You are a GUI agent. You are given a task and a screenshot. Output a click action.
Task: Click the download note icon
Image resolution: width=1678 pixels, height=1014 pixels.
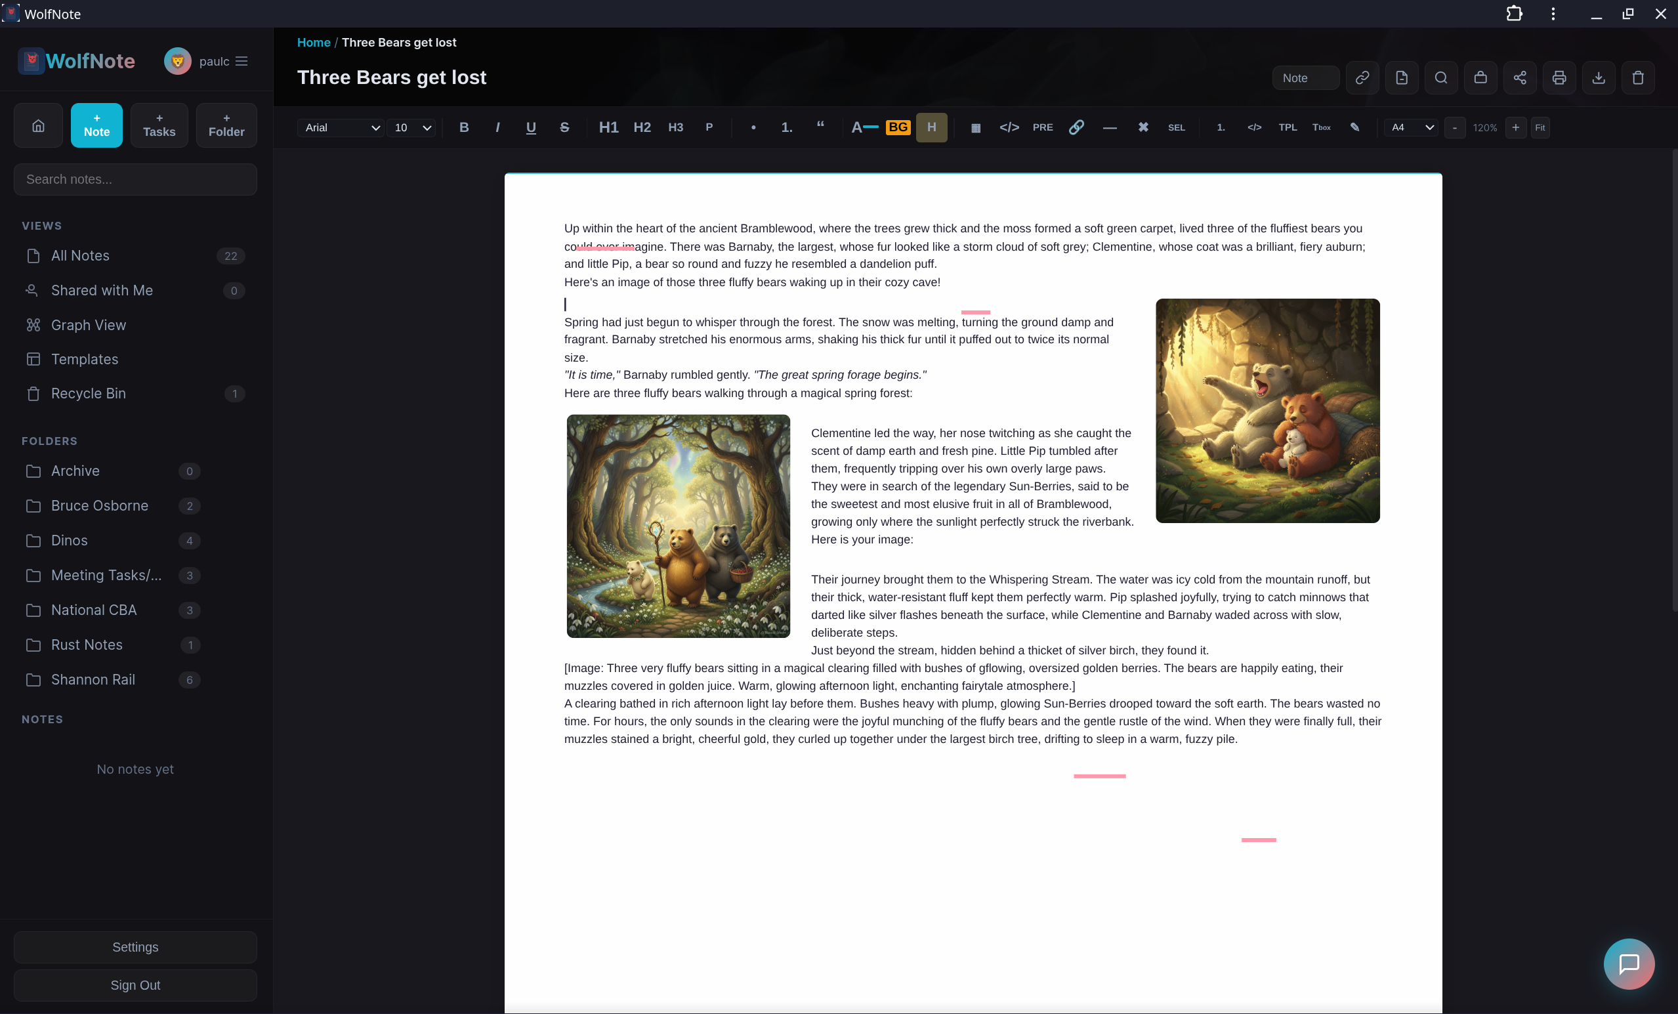coord(1599,77)
